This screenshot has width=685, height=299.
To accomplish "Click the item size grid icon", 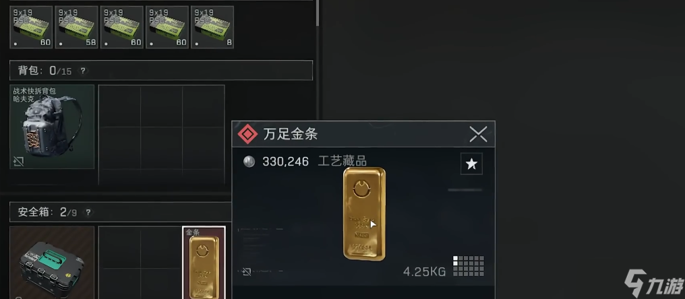I will [x=469, y=266].
